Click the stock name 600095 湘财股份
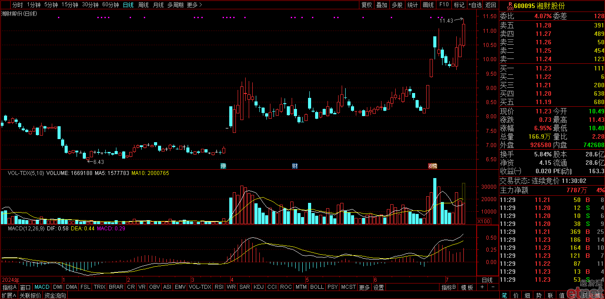The image size is (605, 299). 539,6
